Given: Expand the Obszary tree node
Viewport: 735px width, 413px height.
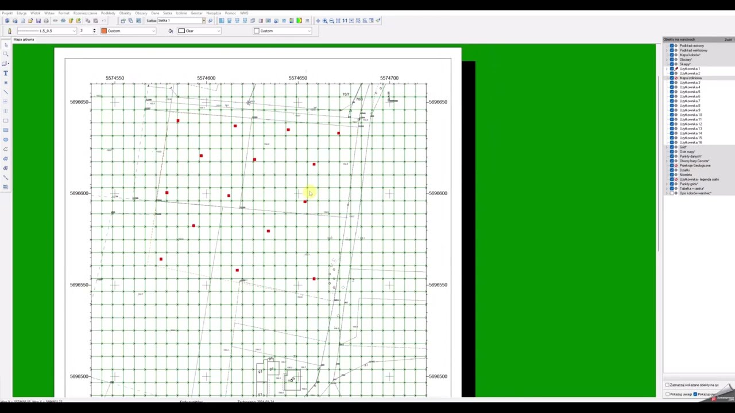Looking at the screenshot, I should [x=667, y=60].
